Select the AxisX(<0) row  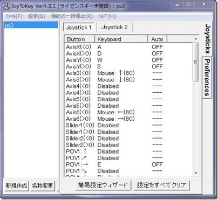click(129, 47)
